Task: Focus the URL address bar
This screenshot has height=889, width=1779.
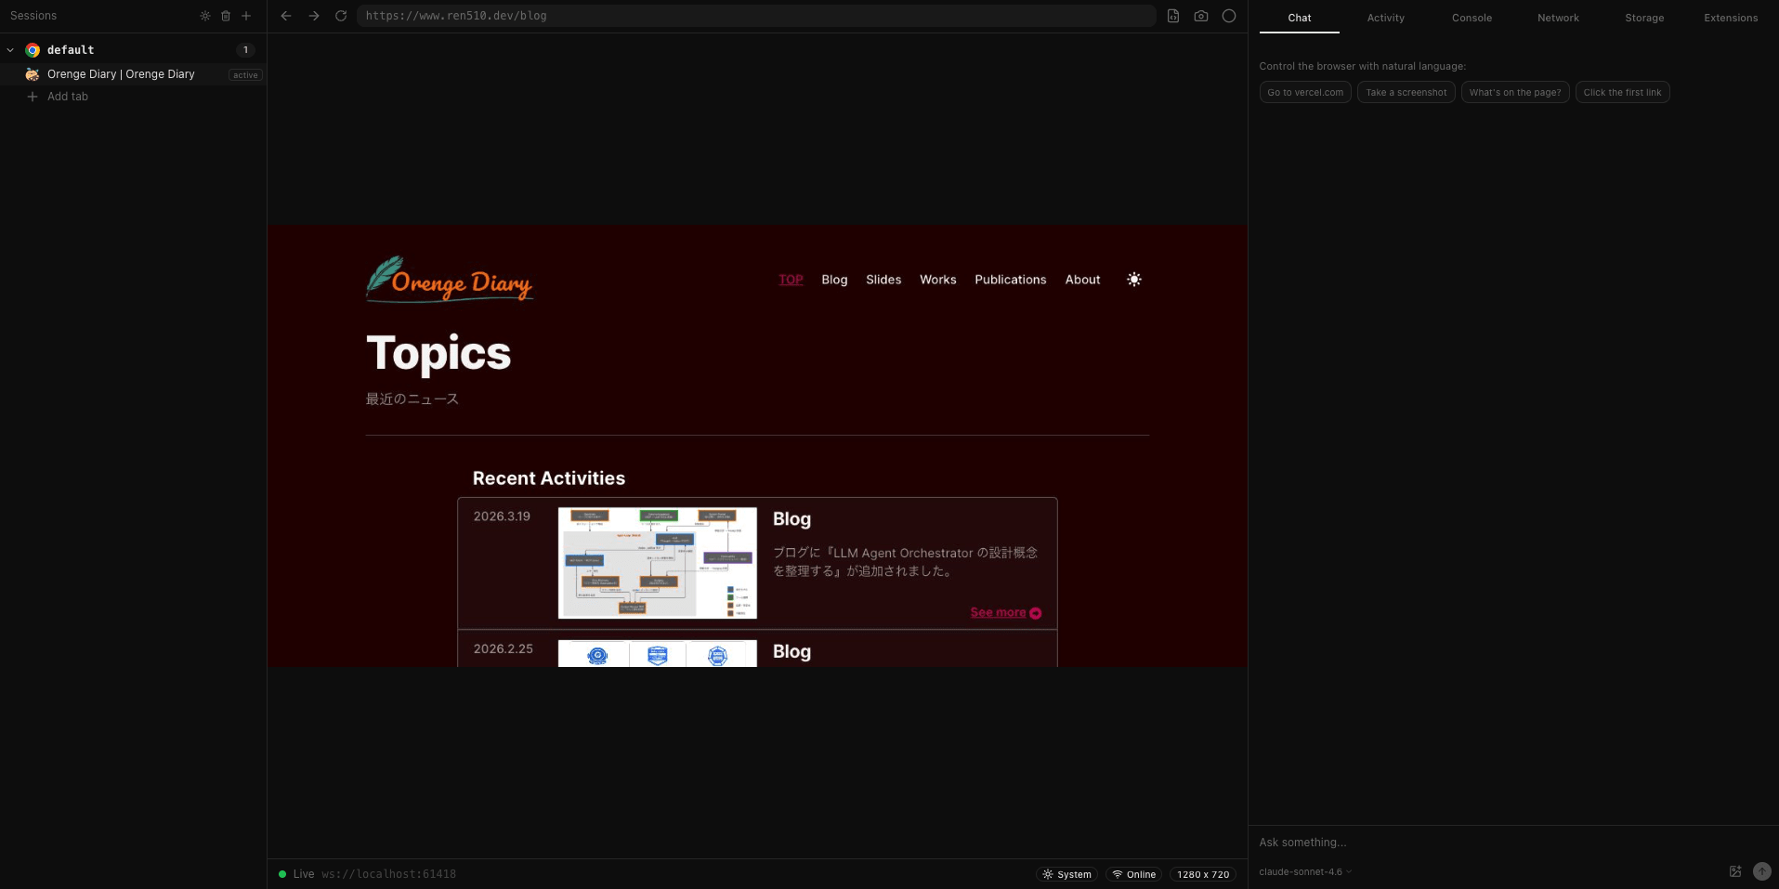Action: pos(755,16)
